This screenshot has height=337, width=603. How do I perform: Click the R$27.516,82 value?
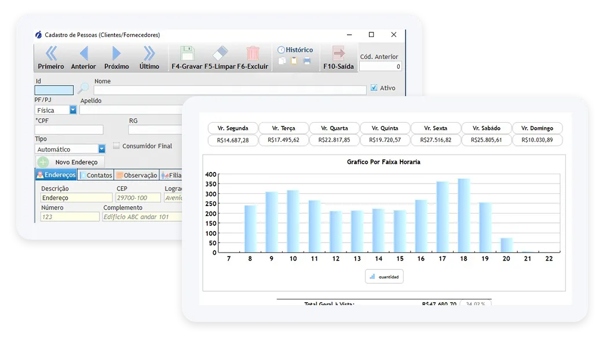(436, 140)
